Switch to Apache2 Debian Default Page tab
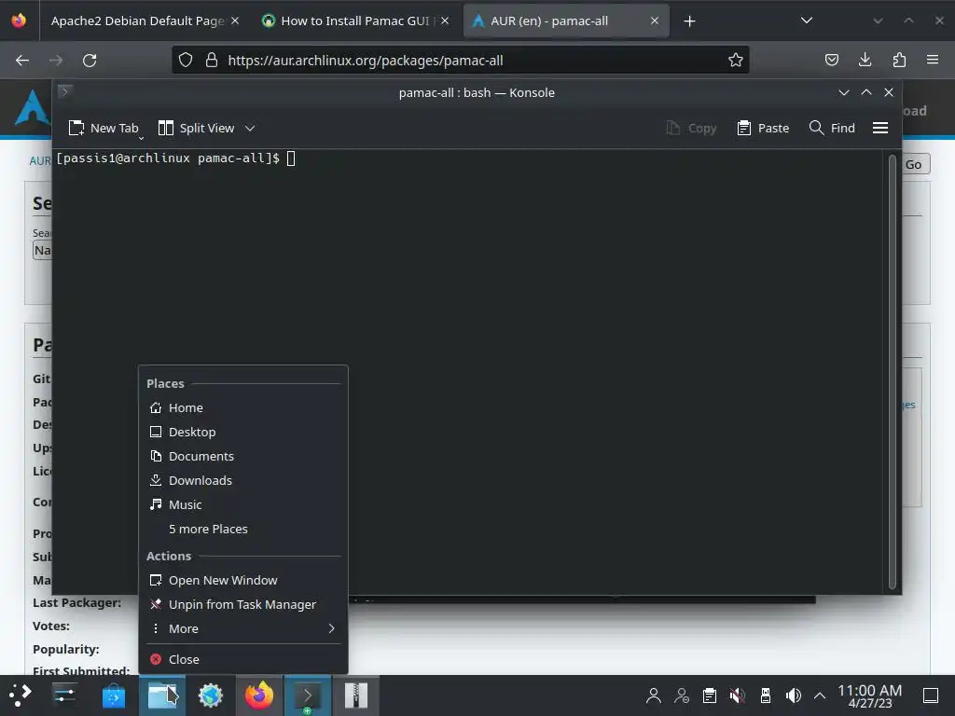955x716 pixels. (137, 21)
